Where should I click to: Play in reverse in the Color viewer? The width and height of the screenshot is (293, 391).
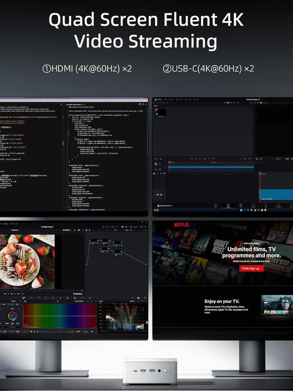point(8,294)
